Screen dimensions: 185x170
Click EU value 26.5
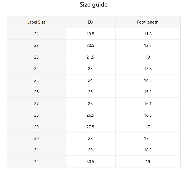pos(90,115)
